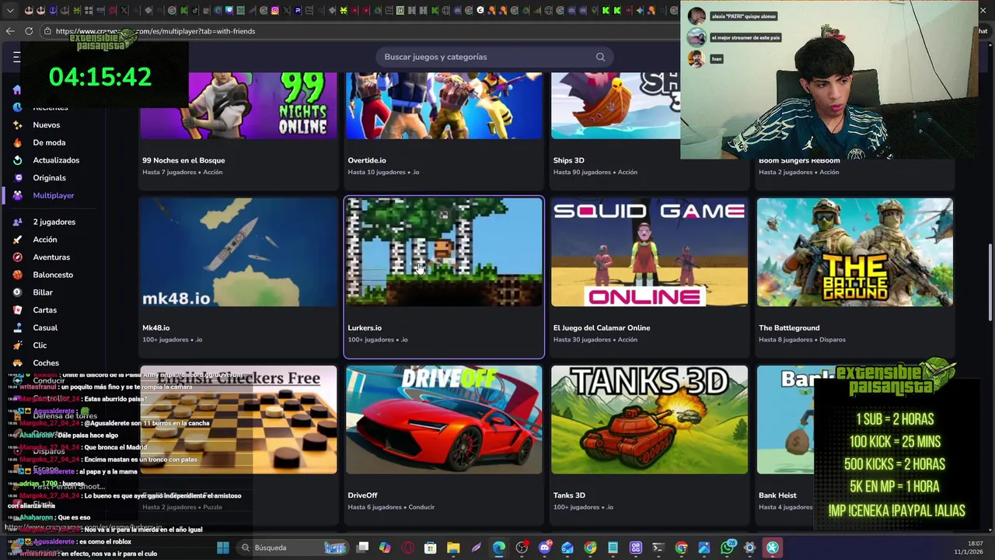Click the Originals category icon
This screenshot has height=560, width=995.
tap(17, 178)
